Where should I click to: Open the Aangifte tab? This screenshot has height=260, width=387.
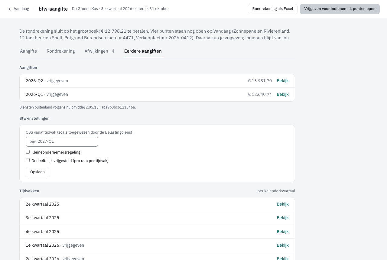pyautogui.click(x=28, y=51)
